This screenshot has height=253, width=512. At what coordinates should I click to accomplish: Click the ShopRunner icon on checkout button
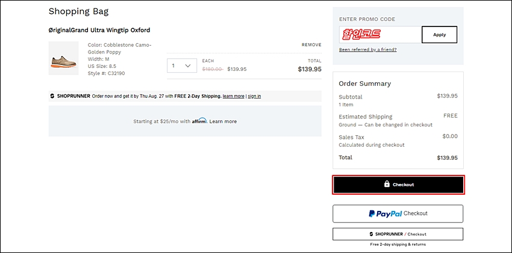(371, 234)
